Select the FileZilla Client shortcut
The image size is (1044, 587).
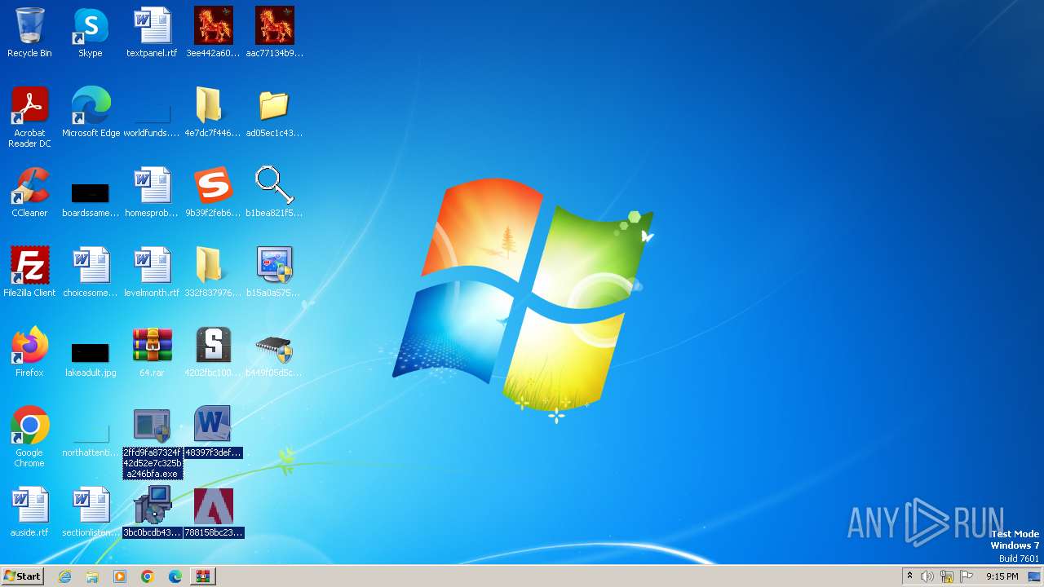(29, 272)
